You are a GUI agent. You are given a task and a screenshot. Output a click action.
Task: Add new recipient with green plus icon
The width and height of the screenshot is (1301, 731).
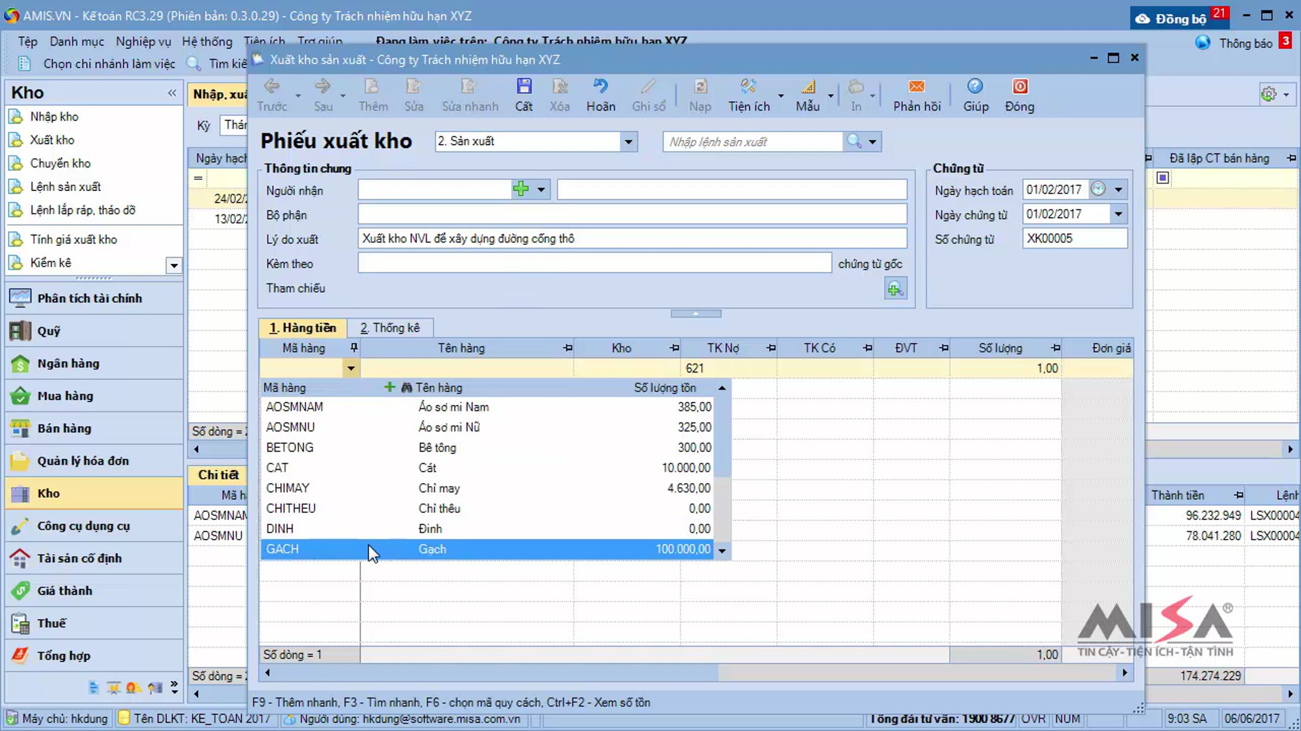tap(520, 189)
